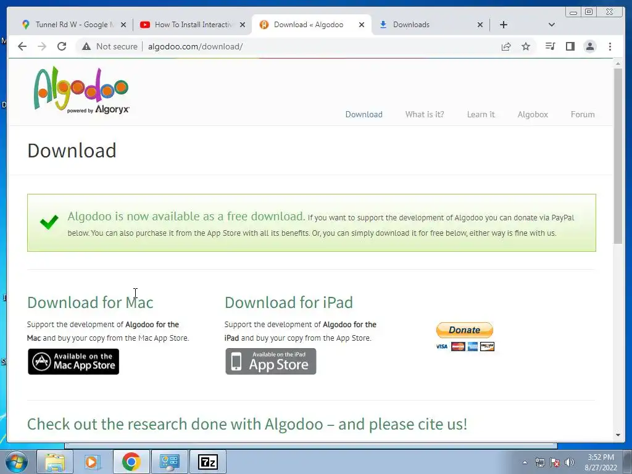The image size is (632, 474).
Task: Open the Learn it nav item
Action: (480, 114)
